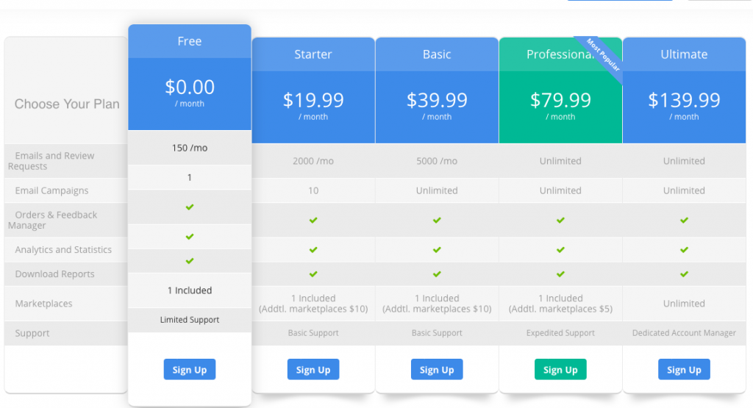Click the $19.99 Starter price block
The height and width of the screenshot is (408, 753).
coord(313,107)
